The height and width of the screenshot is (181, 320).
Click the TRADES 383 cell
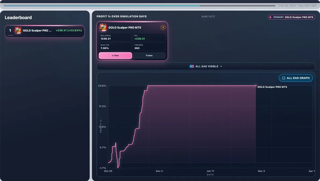point(149,47)
